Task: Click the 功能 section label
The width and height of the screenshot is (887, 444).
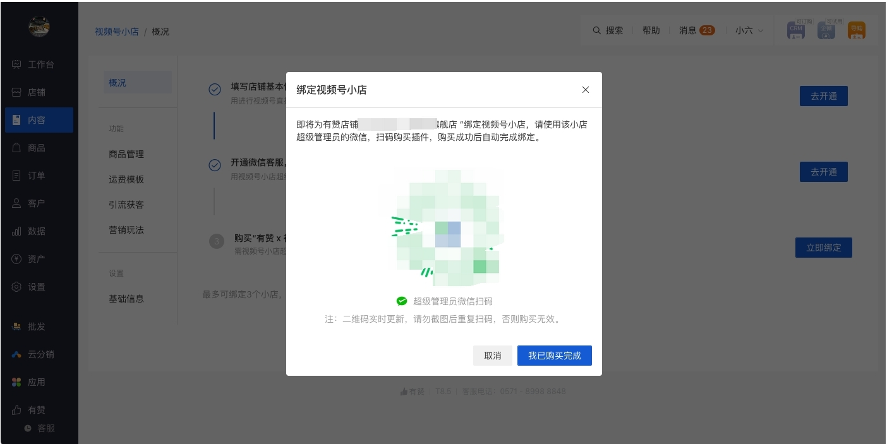Action: click(x=116, y=129)
